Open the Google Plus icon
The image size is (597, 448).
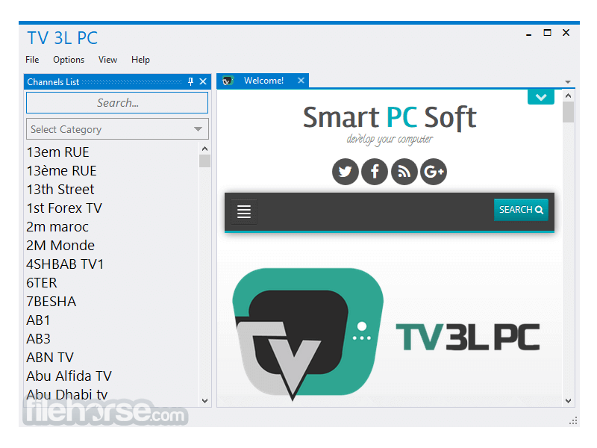pyautogui.click(x=434, y=172)
